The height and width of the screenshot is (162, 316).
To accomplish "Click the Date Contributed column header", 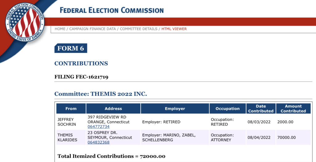I will coord(261,109).
